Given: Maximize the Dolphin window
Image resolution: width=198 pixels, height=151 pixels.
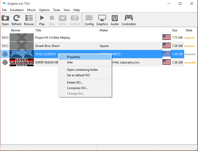Looking at the screenshot, I should [180, 4].
